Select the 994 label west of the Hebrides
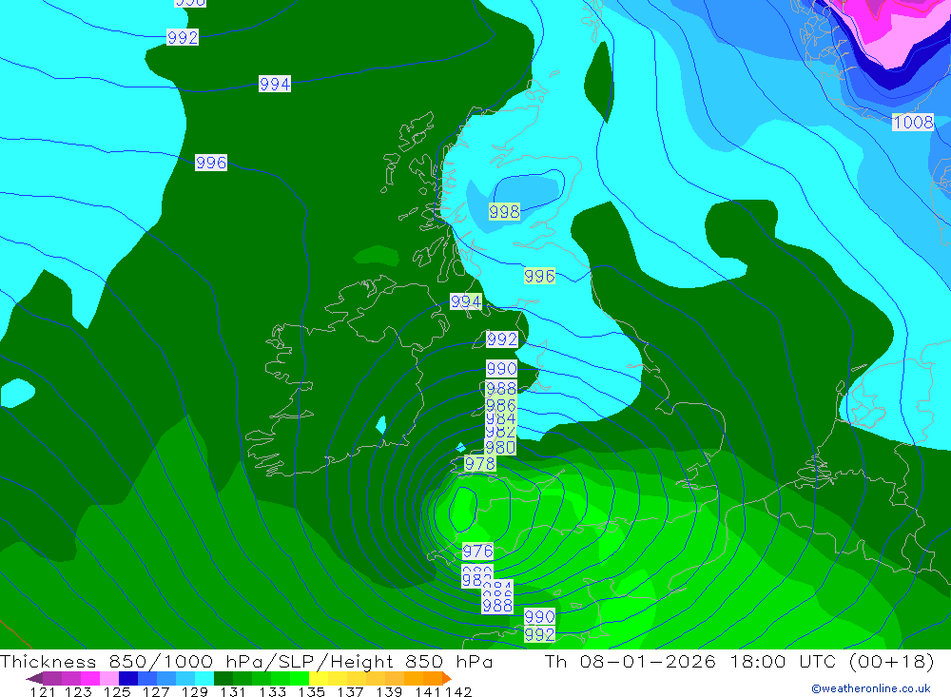 275,84
